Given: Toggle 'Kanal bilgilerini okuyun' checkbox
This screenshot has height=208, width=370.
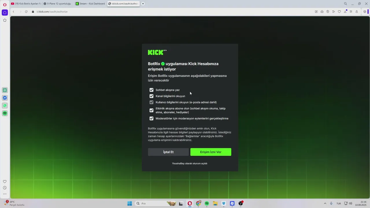Looking at the screenshot, I should click(151, 96).
